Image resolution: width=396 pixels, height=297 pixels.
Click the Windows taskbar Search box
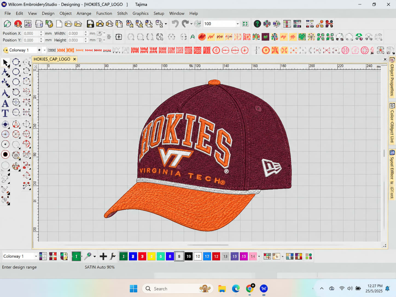click(177, 289)
